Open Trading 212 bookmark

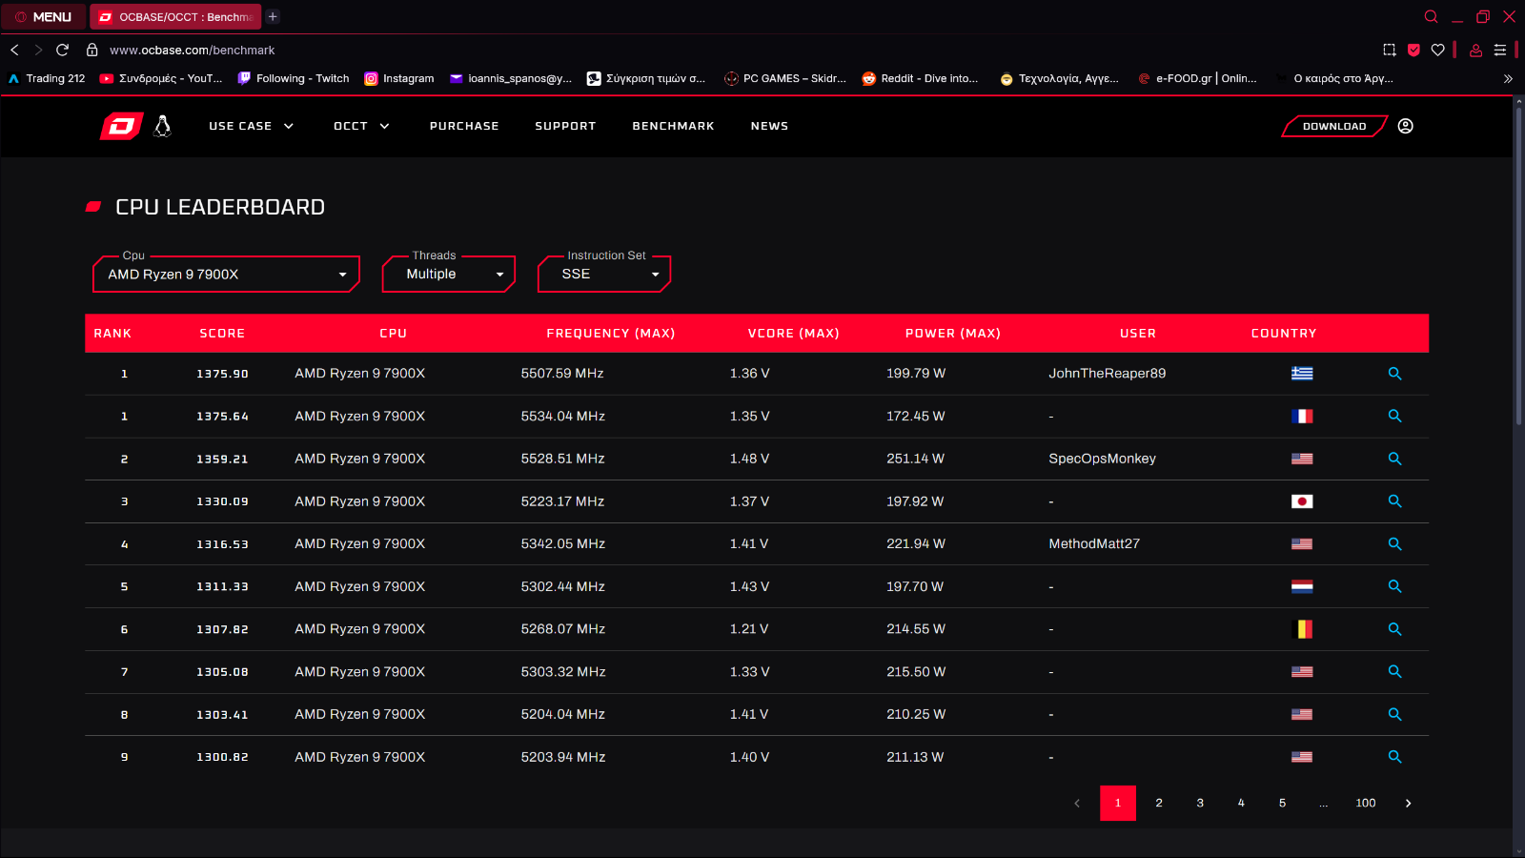(x=47, y=78)
